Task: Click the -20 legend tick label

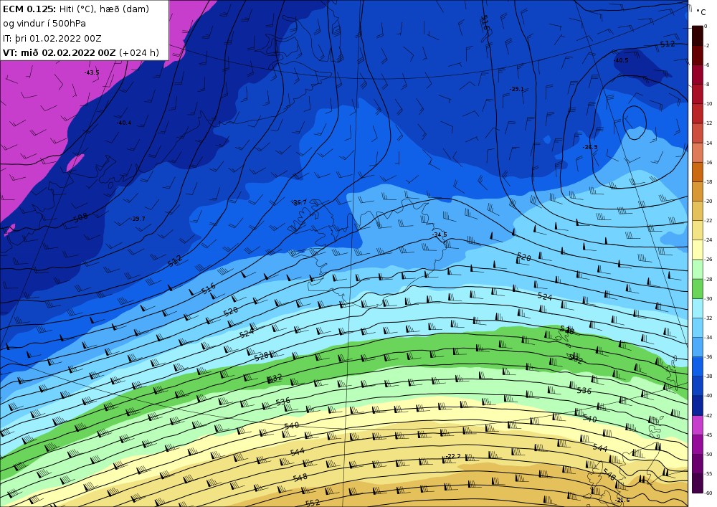Action: coord(708,202)
